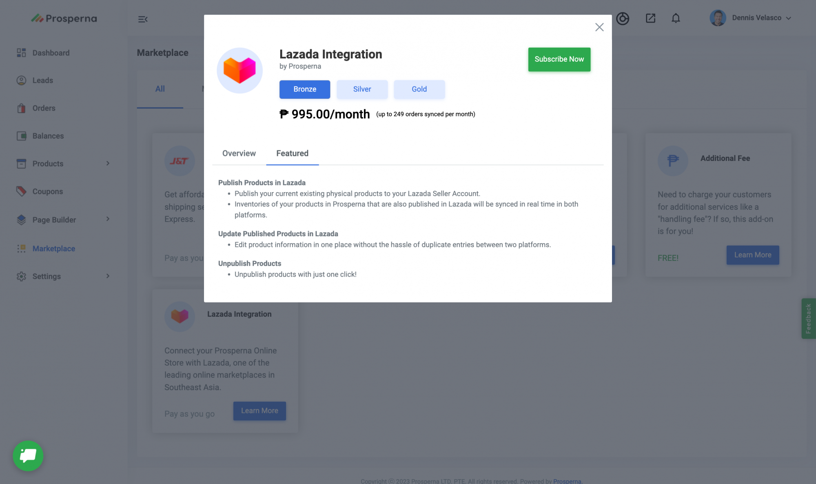Click the Dashboard sidebar icon

coord(21,53)
